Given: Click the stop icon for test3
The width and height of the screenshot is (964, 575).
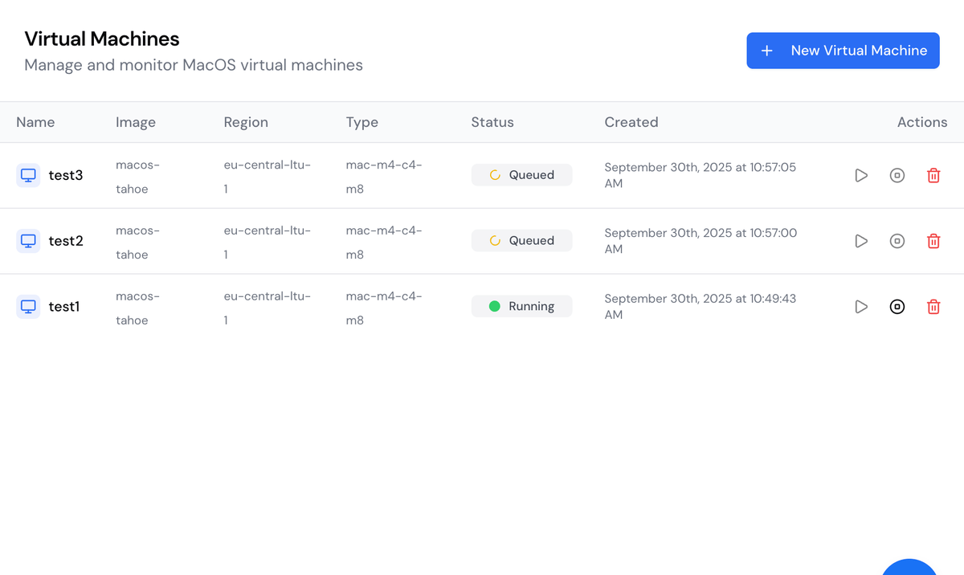Looking at the screenshot, I should 897,175.
